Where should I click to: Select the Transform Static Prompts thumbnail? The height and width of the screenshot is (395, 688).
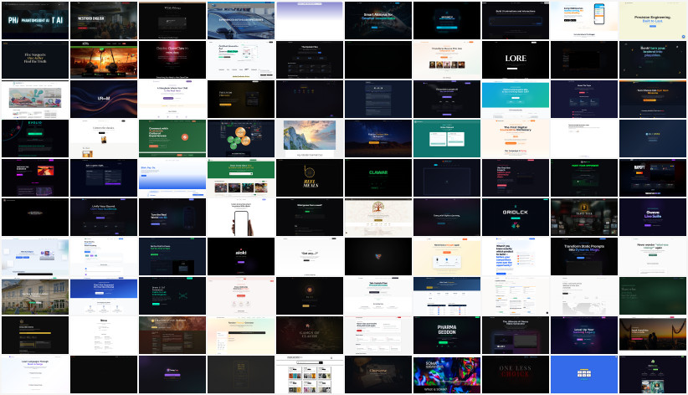point(584,257)
